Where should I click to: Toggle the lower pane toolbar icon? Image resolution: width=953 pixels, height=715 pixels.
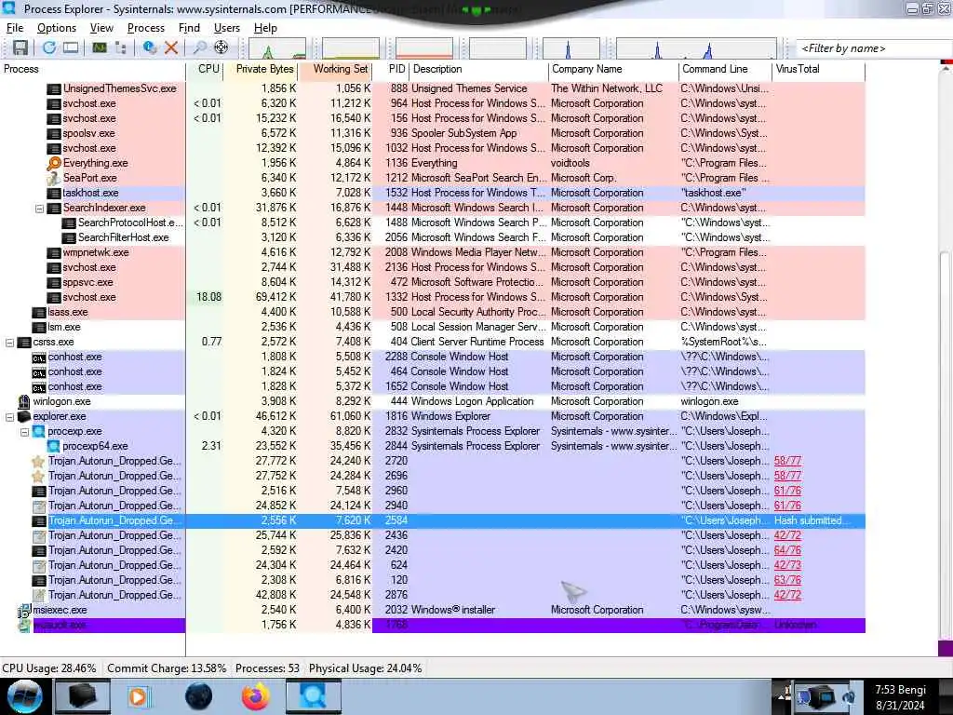coord(71,47)
